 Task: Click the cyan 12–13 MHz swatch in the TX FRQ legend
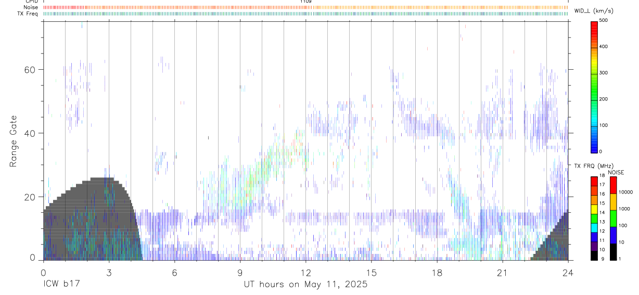[x=594, y=227]
